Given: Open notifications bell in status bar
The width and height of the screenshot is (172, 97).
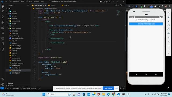Looking at the screenshot, I should [x=124, y=88].
